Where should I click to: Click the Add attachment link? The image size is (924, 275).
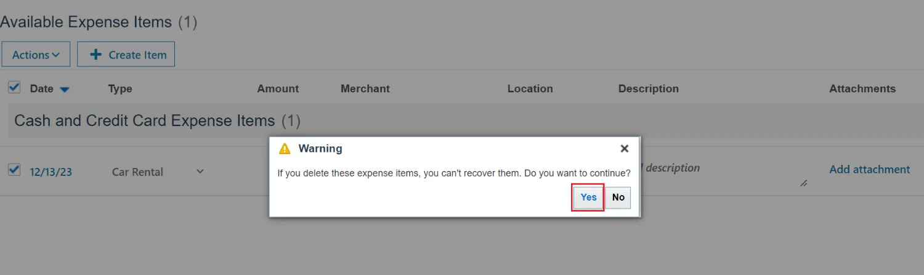coord(869,170)
